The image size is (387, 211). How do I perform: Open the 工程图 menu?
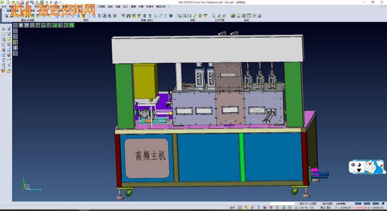click(101, 7)
